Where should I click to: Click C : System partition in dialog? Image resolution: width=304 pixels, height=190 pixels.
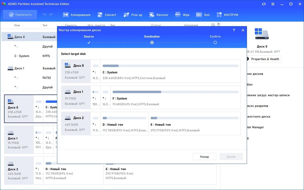tap(170, 71)
